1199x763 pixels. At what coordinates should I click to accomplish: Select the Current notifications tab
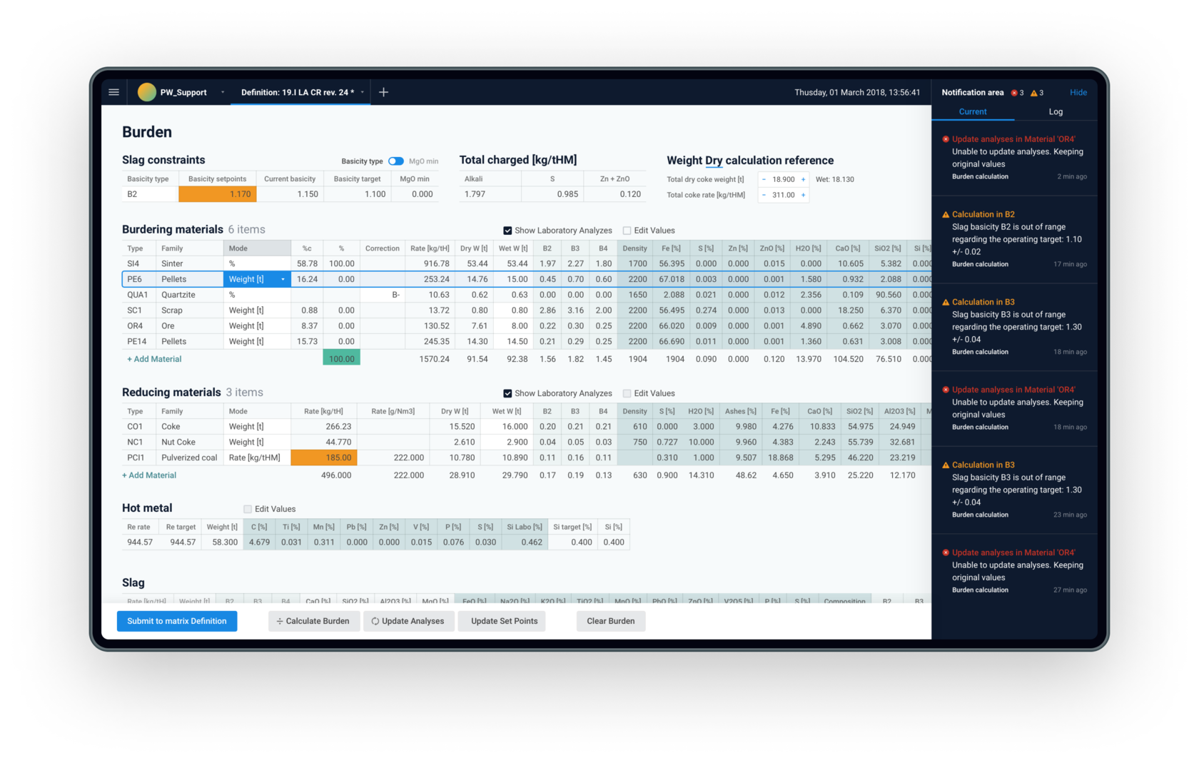pos(973,112)
